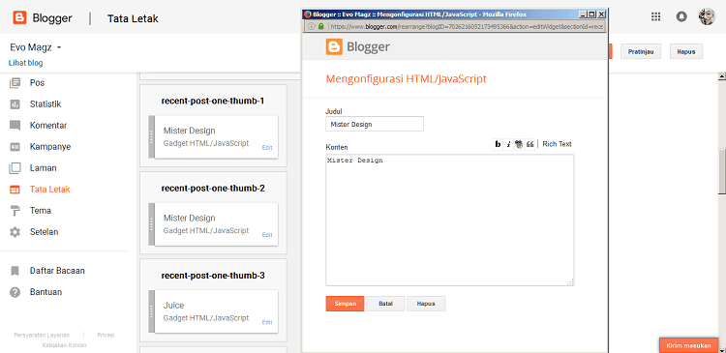Image resolution: width=726 pixels, height=353 pixels.
Task: Click Hapus button in layout header
Action: tap(686, 51)
